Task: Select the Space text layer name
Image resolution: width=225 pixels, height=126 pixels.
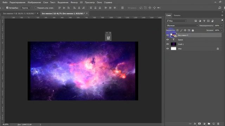Action: (180, 40)
